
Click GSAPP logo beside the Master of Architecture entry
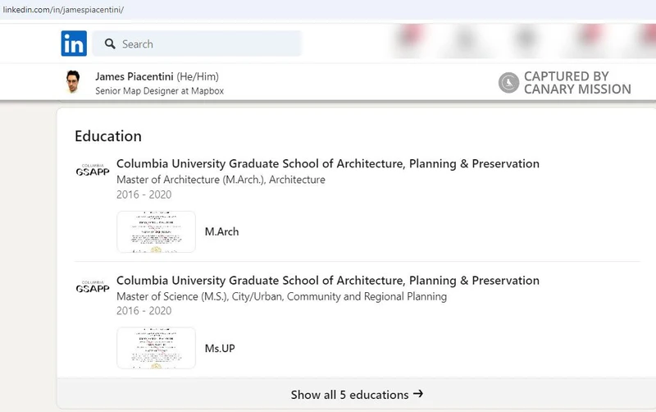coord(93,170)
